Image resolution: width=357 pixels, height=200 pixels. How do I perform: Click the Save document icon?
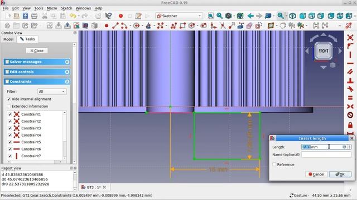(x=25, y=16)
